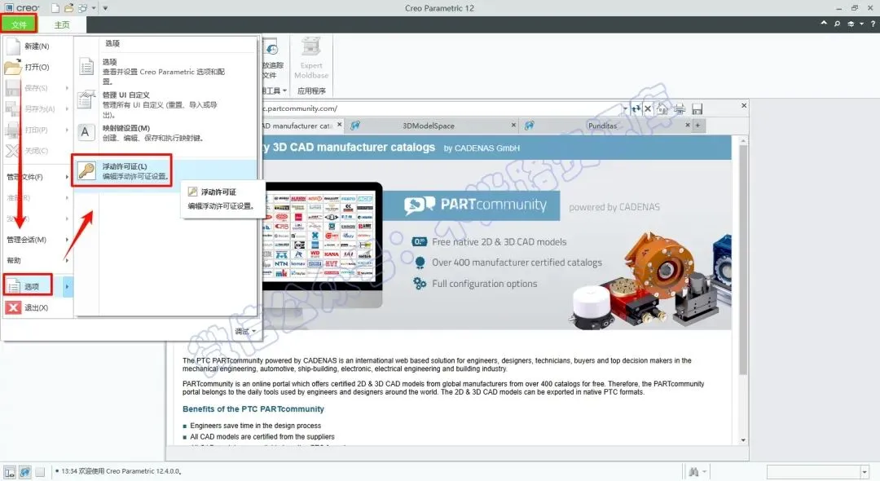The height and width of the screenshot is (481, 880).
Task: Click 退出(X) to exit Creo
Action: [x=37, y=307]
